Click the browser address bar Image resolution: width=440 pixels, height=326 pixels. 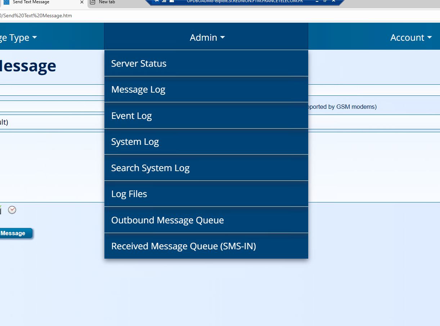pos(144,15)
